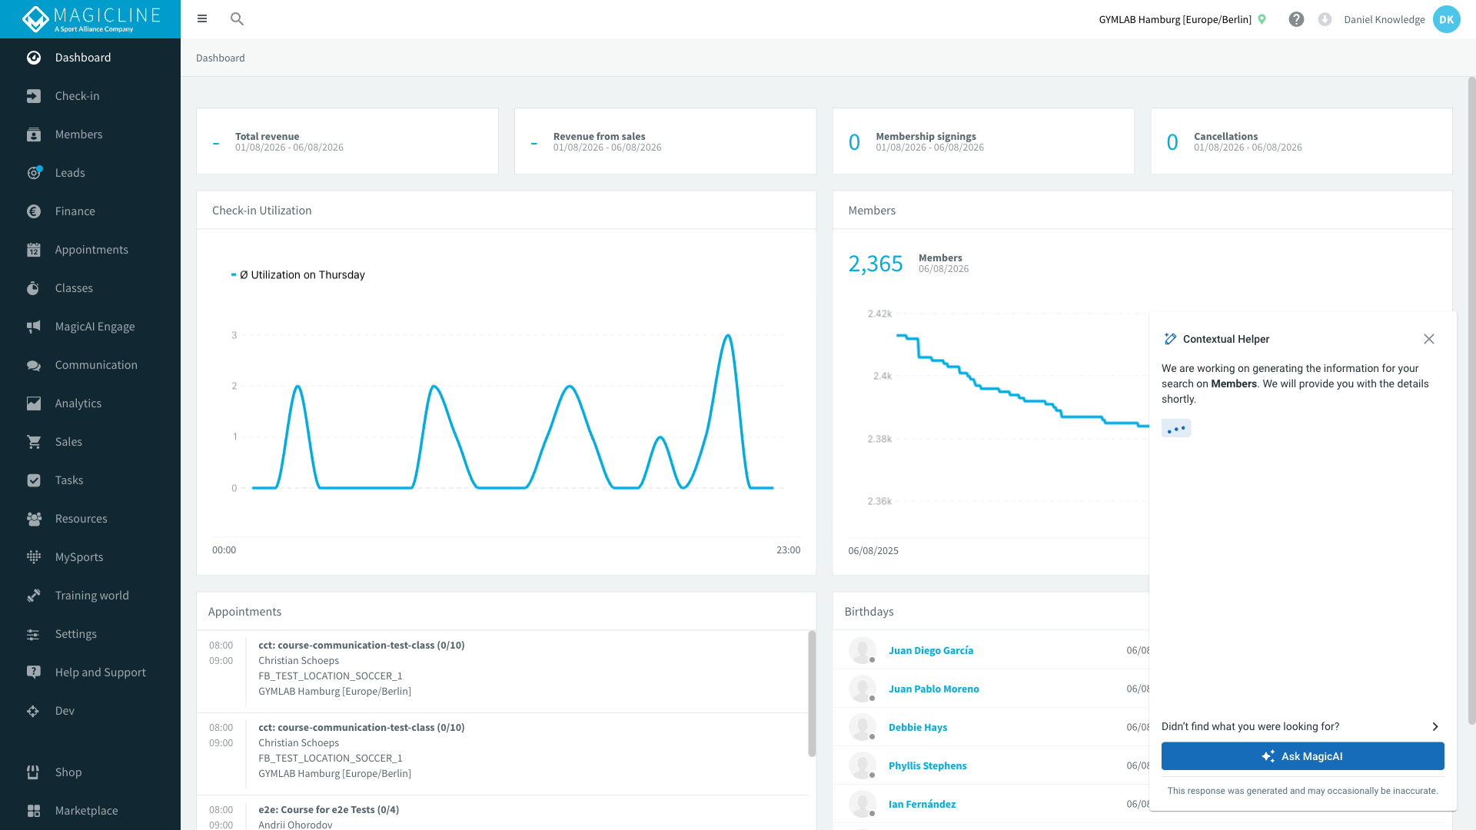Open Juan Pablo Moreno's profile link
Screen dimensions: 1476x830
(934, 689)
